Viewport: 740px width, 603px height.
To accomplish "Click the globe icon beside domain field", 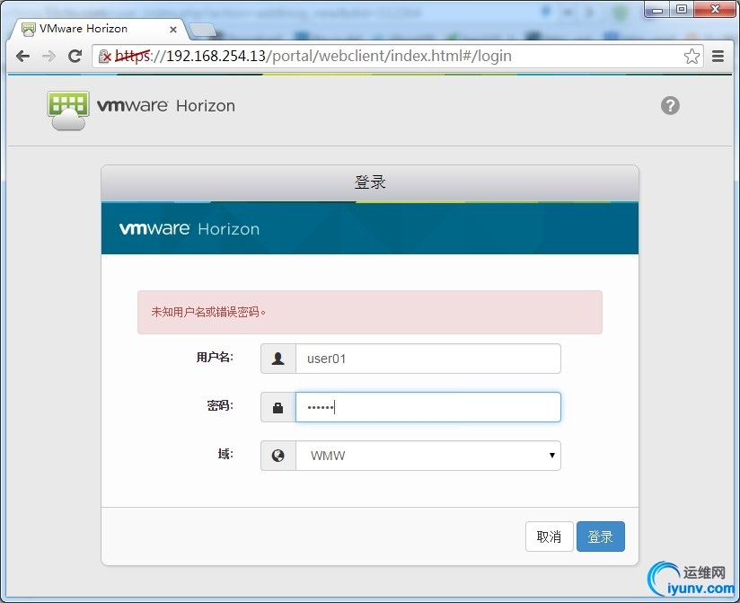I will 278,456.
